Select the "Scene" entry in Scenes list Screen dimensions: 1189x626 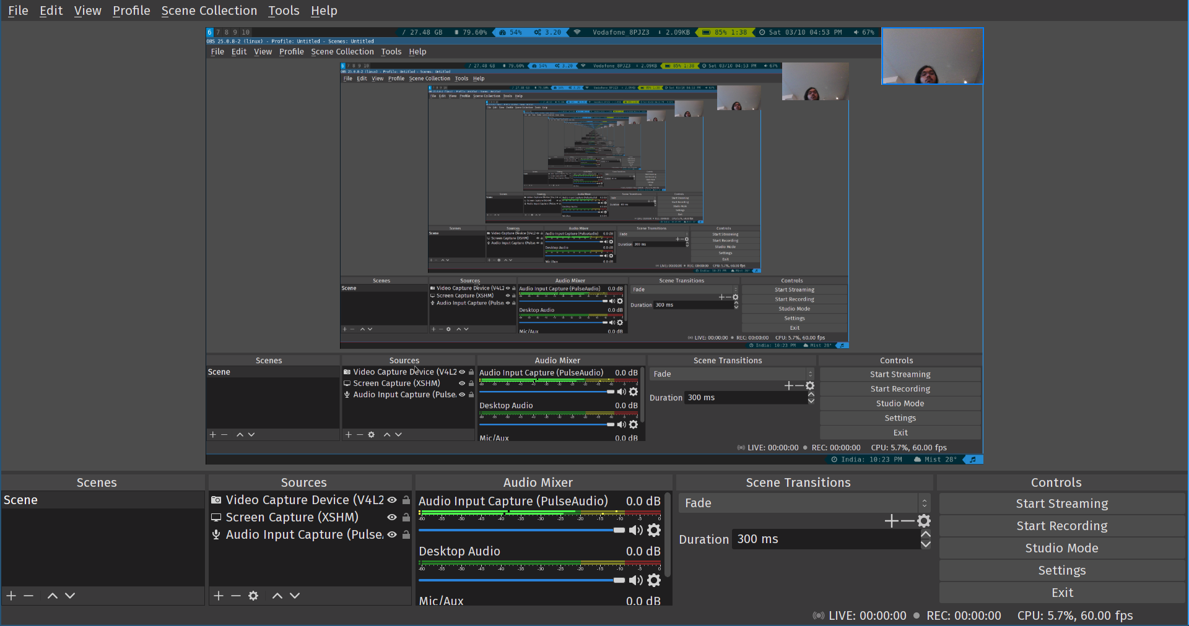click(103, 500)
